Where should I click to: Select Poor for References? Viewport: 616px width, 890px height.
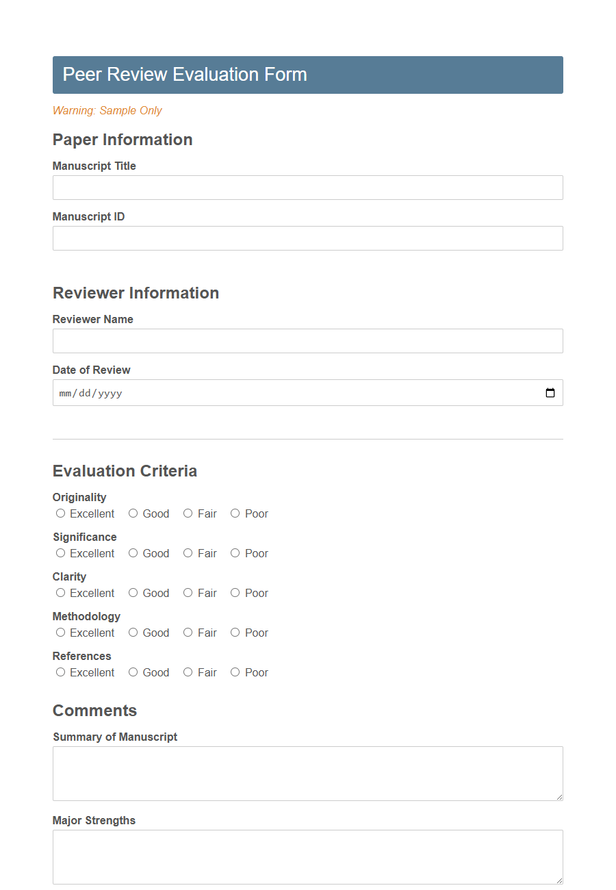coord(235,672)
